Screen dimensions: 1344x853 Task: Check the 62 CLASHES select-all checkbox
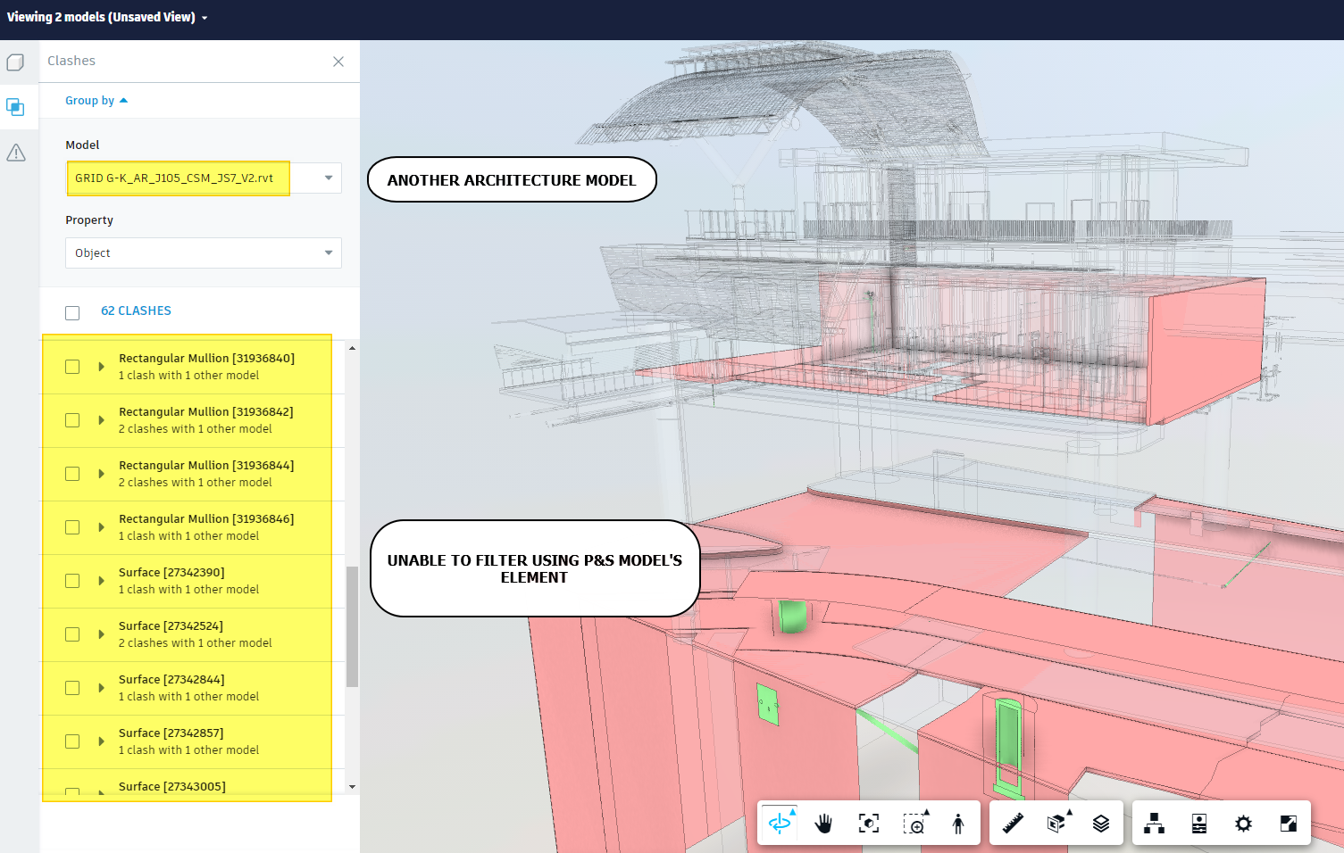tap(72, 312)
